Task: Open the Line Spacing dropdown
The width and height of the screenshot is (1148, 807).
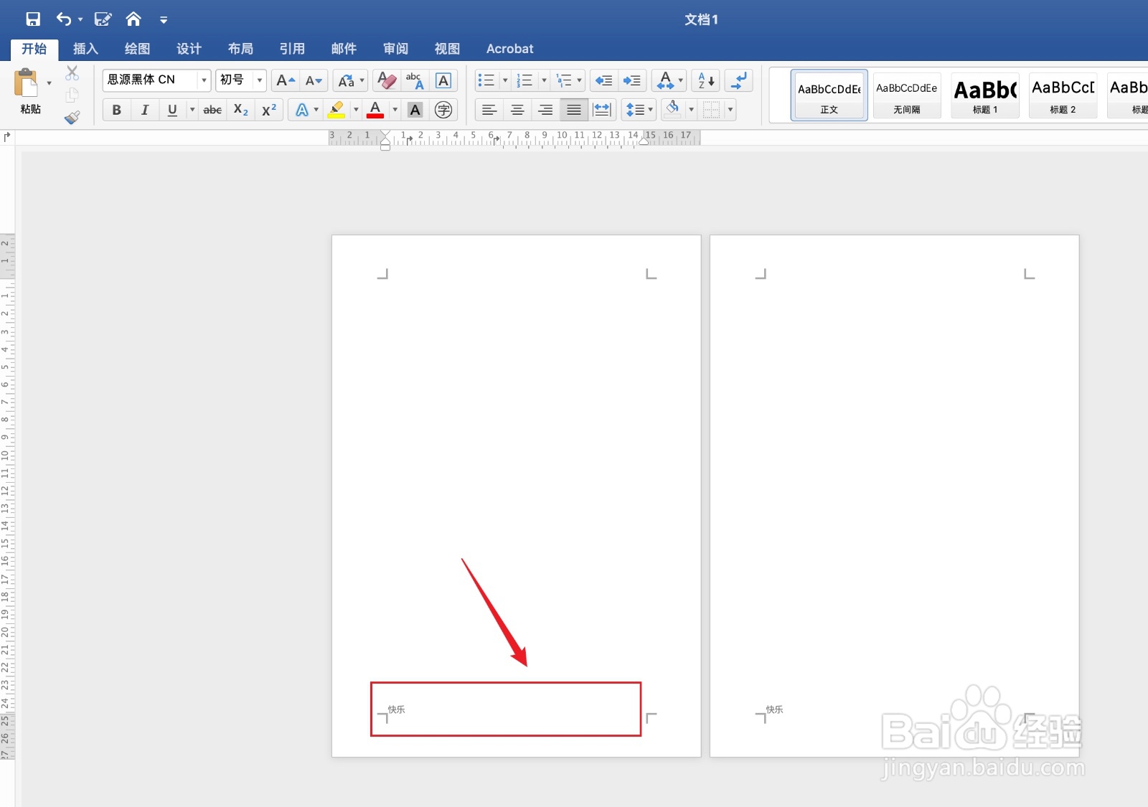Action: click(x=639, y=110)
